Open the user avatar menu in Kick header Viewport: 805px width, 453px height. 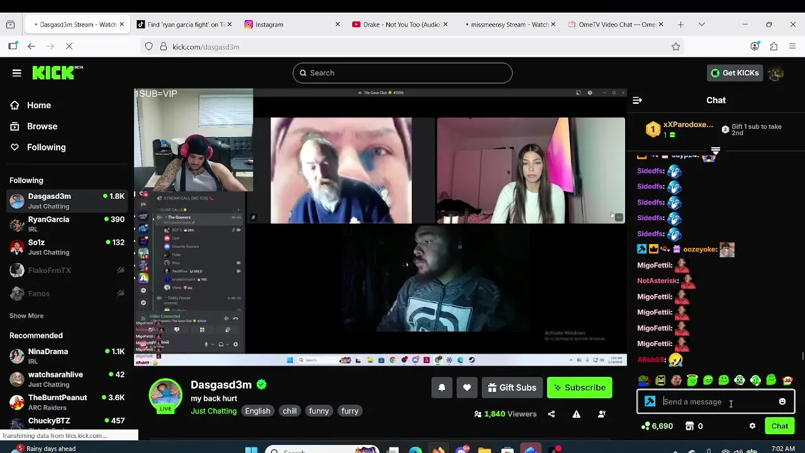[x=776, y=73]
